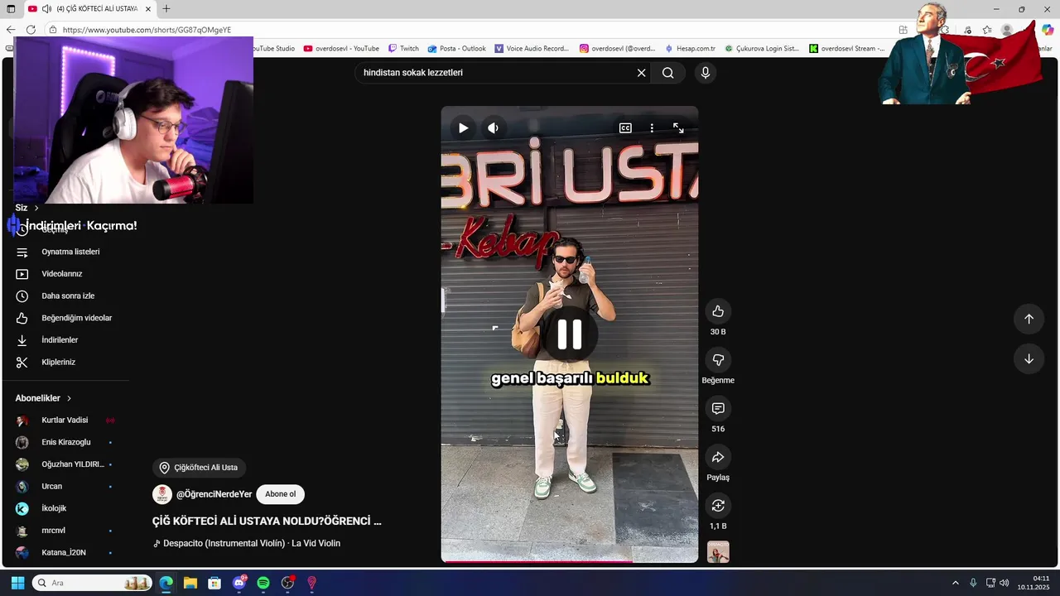The height and width of the screenshot is (596, 1060).
Task: Show hidden system tray icons
Action: coord(955,583)
